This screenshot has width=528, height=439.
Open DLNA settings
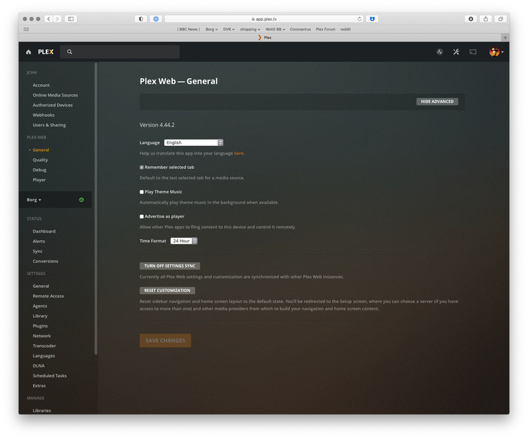(x=39, y=366)
